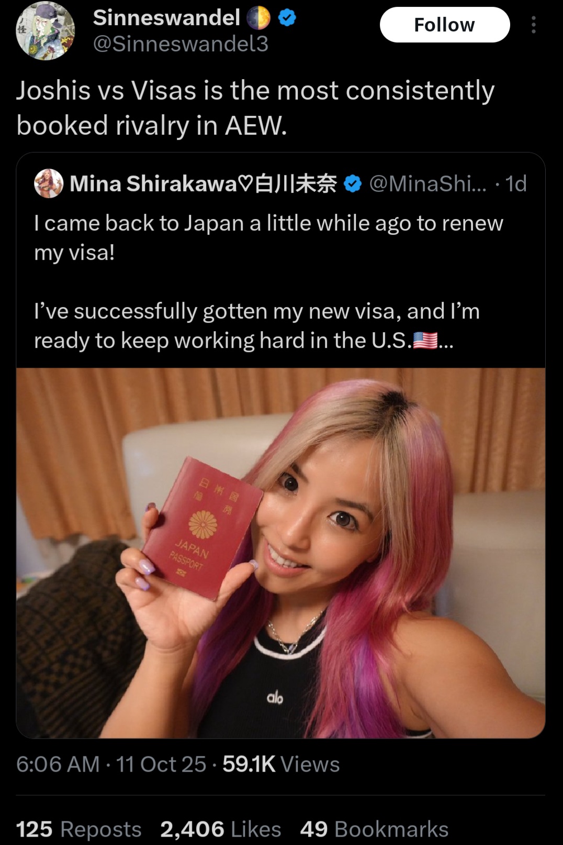Open the 1d timestamp on the quoted tweet
Screen dimensions: 563x845
click(x=516, y=184)
